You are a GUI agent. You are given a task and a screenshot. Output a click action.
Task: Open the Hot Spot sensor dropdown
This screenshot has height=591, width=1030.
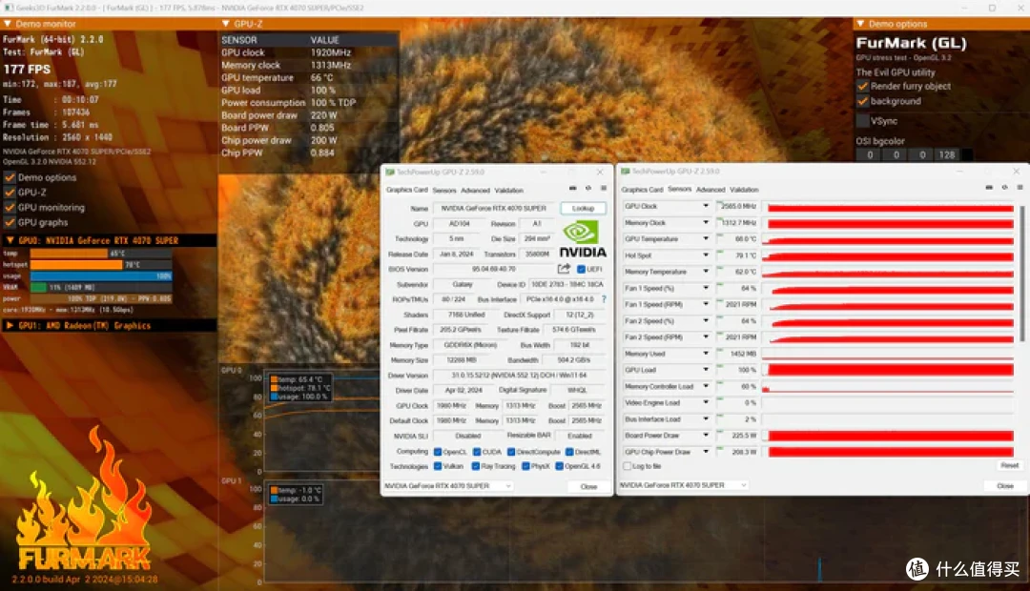coord(706,255)
